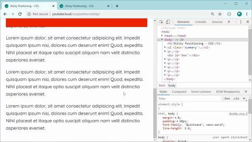The image size is (252, 142).
Task: Open a new tab with plus button
Action: tap(117, 6)
